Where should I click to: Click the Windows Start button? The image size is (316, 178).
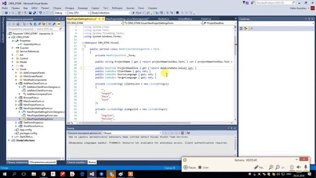(4, 174)
